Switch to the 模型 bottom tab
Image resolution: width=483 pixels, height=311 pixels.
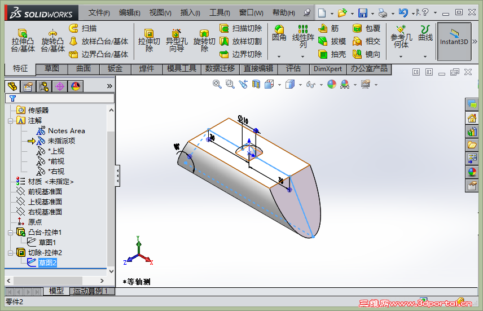click(x=56, y=291)
